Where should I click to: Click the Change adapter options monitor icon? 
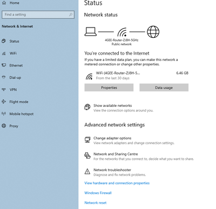87,140
